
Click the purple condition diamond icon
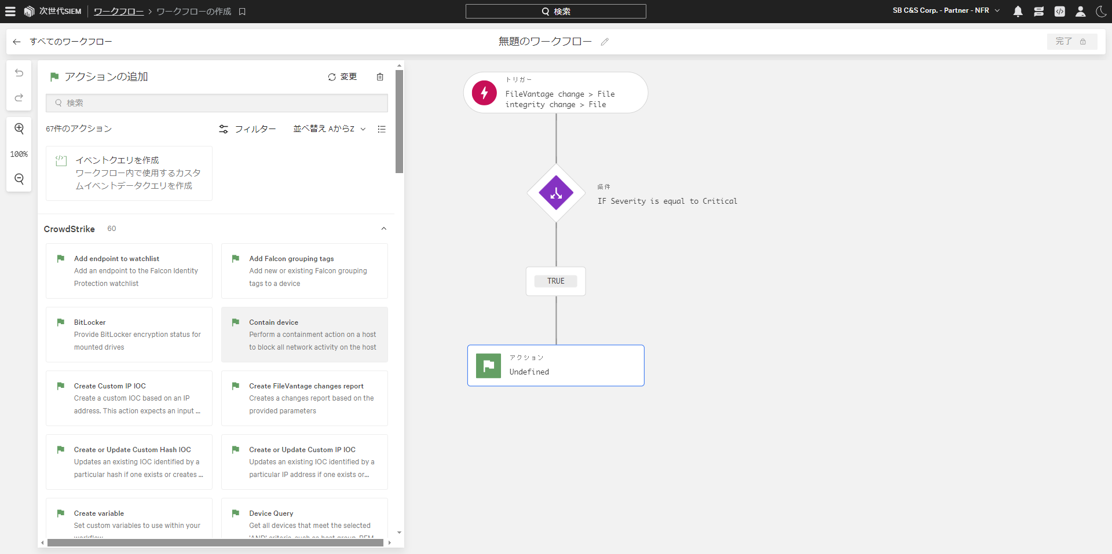point(556,193)
